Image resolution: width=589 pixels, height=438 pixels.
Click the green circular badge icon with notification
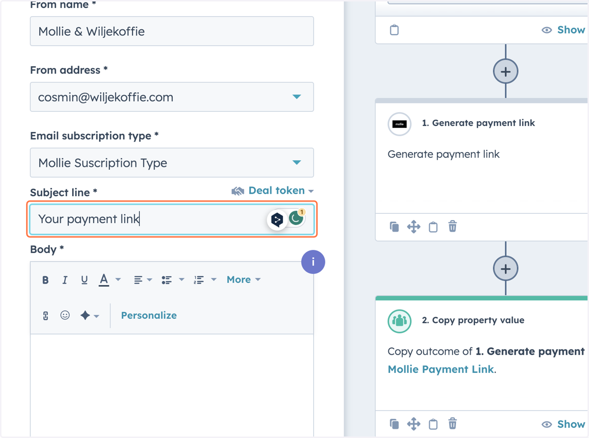pos(296,218)
